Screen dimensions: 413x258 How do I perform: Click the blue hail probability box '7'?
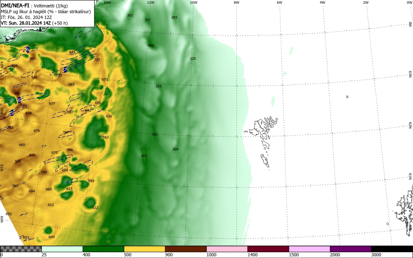coord(65,70)
